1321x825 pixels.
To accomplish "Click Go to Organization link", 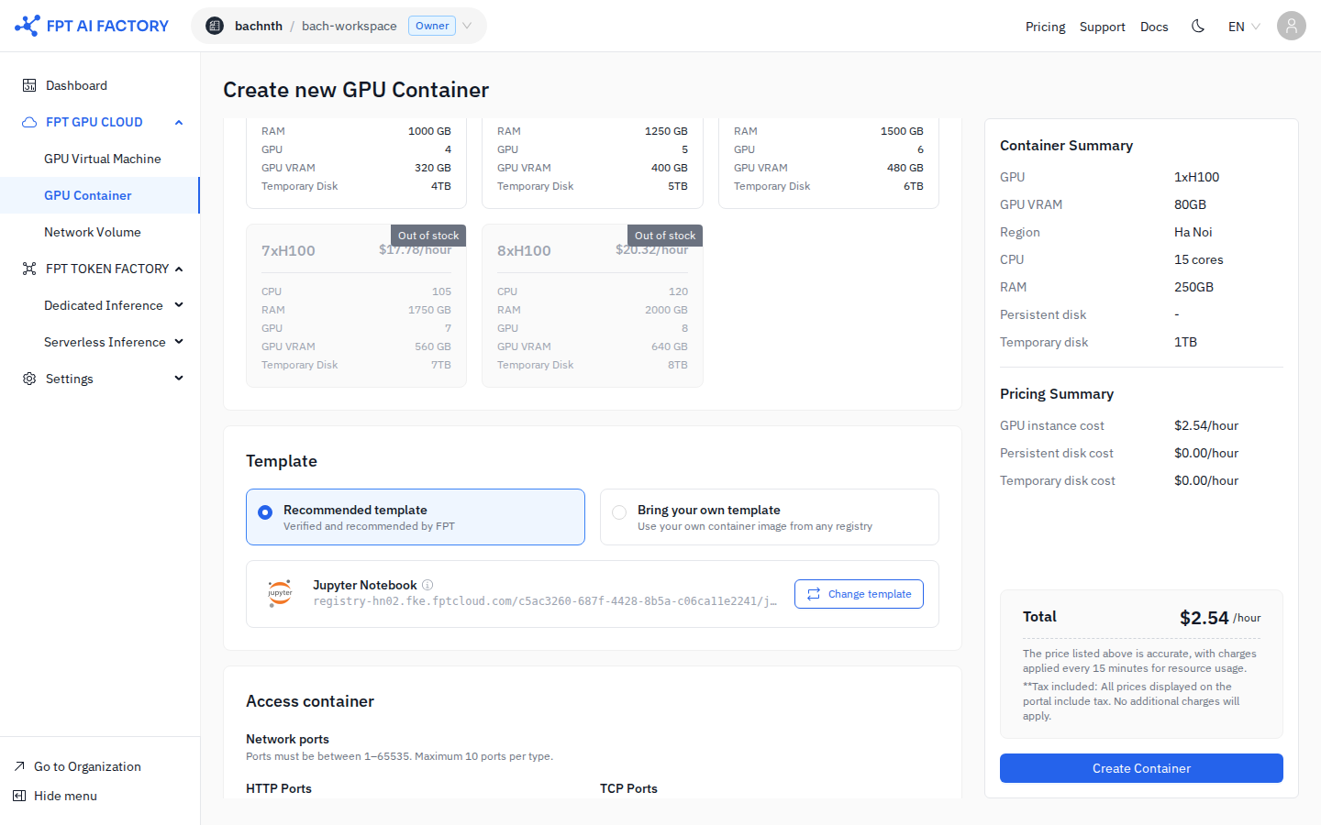I will tap(87, 766).
